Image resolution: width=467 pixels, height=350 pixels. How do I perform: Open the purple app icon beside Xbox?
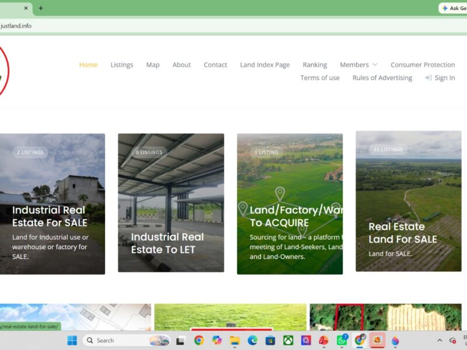[306, 340]
